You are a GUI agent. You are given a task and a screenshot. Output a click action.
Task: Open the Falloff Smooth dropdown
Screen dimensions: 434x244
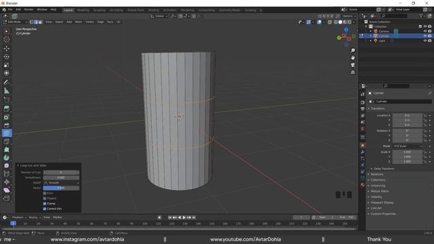point(61,183)
